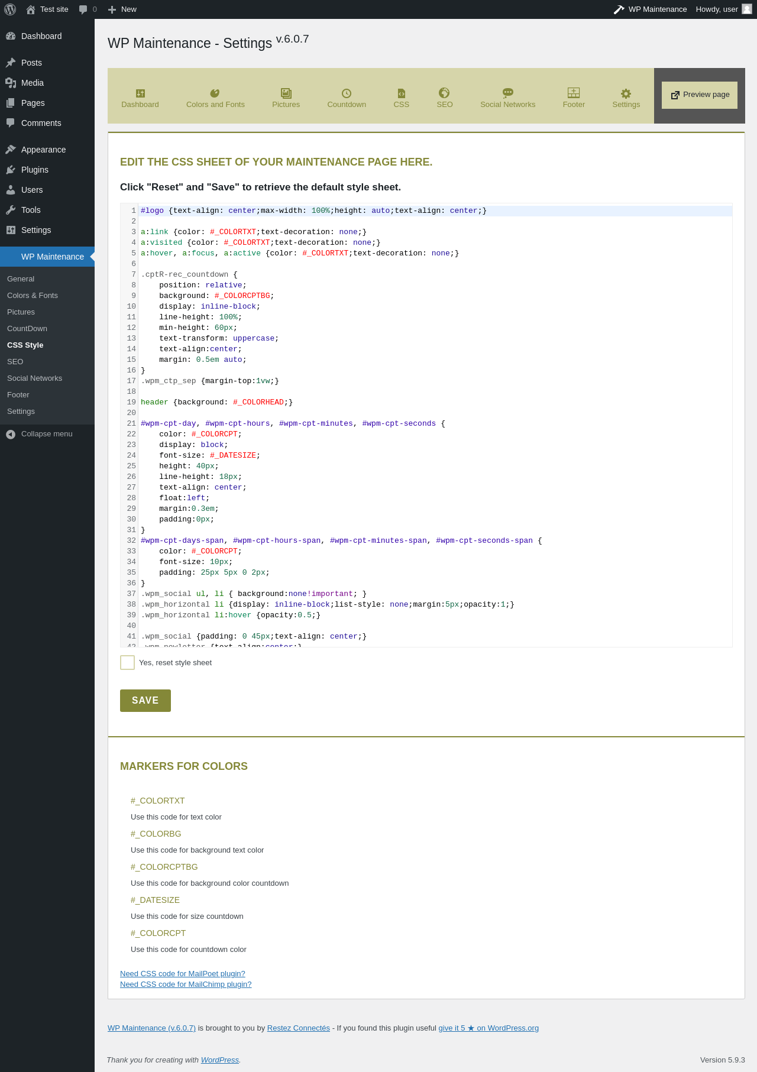Click give it 5 stars link
Image resolution: width=757 pixels, height=1072 pixels.
[489, 1028]
